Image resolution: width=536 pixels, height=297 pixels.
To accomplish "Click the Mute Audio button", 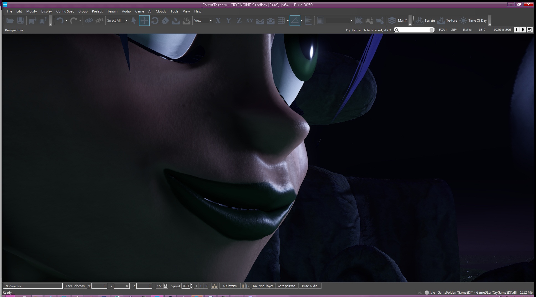I will click(x=310, y=286).
